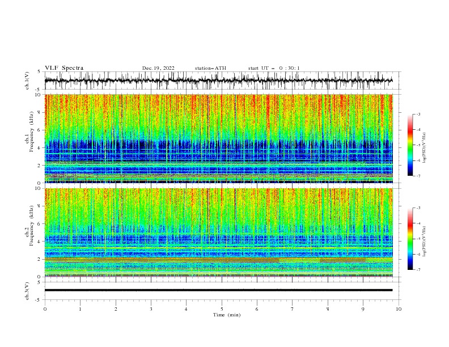Click the "5" tick on ch.1(V) axis
This screenshot has height=347, width=449.
[x=40, y=72]
